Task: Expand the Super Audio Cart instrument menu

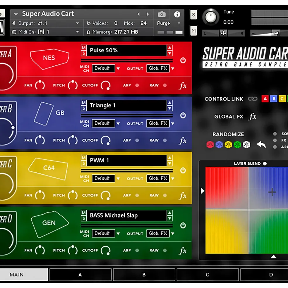Action: pos(16,14)
